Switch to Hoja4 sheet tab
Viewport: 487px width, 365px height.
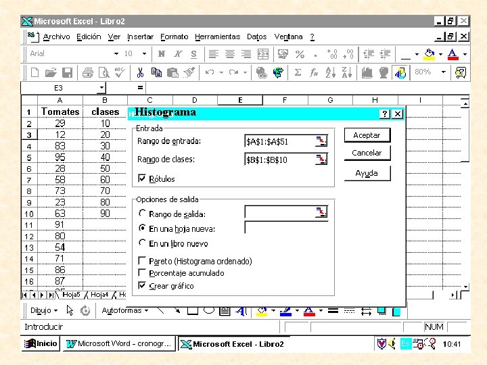point(99,295)
